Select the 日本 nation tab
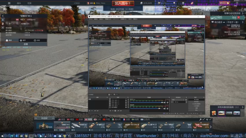The height and width of the screenshot is (138, 246). coord(97,119)
